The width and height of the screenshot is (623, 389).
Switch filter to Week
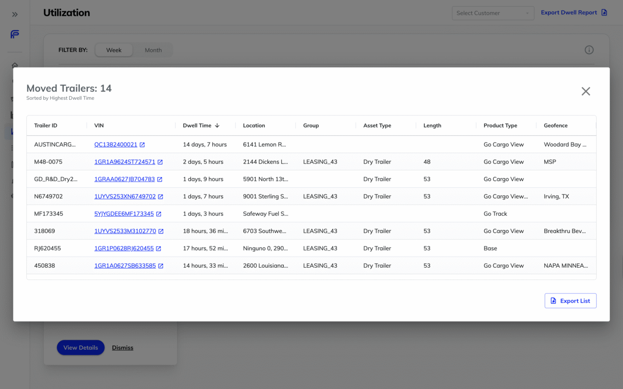point(114,50)
